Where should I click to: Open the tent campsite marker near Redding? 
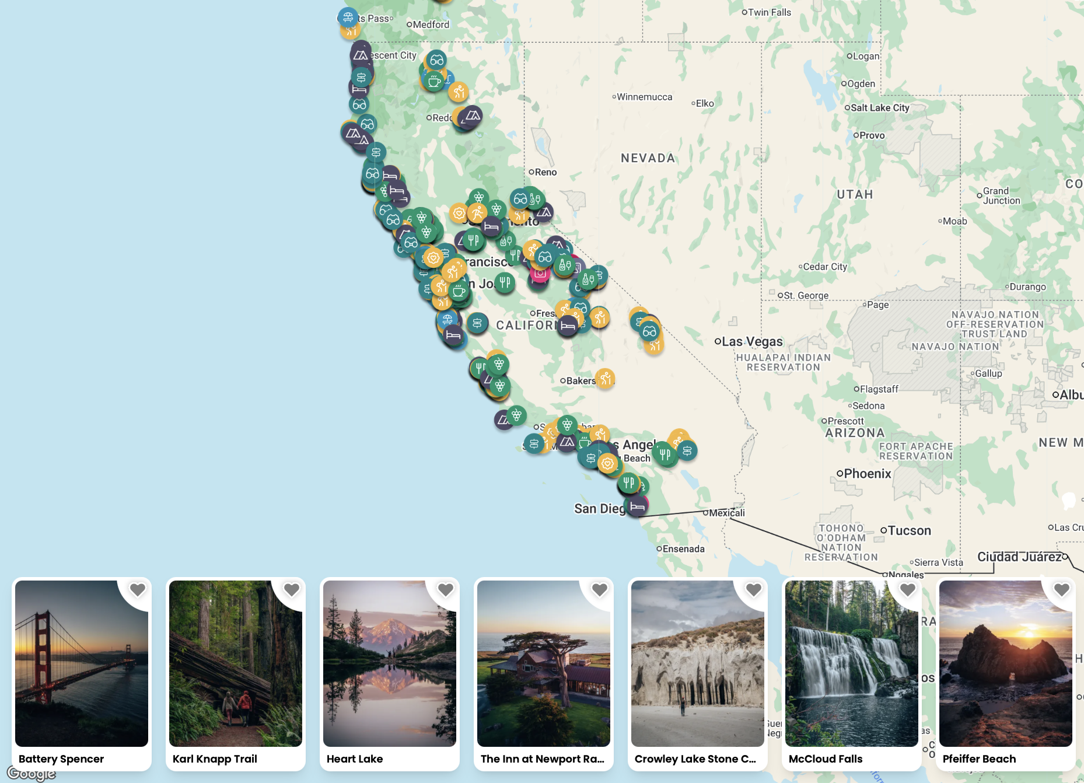pos(473,116)
